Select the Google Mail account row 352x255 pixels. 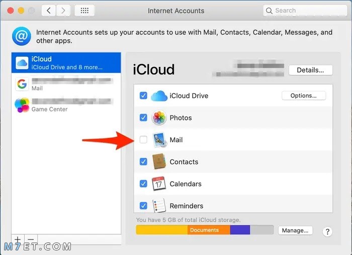pos(66,84)
